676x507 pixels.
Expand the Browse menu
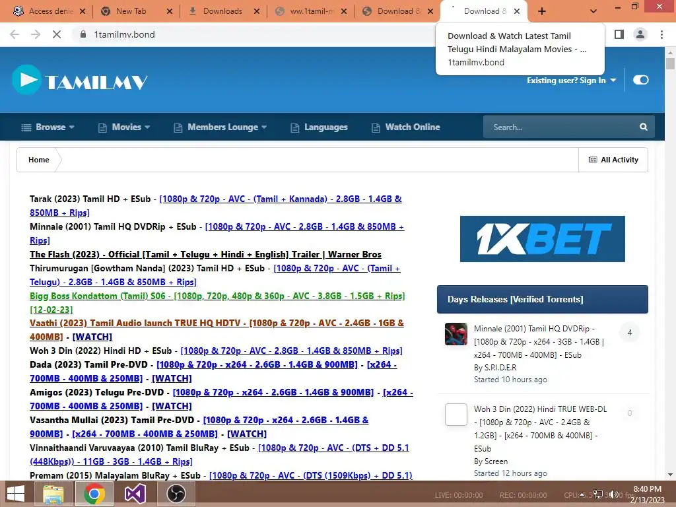(x=48, y=127)
